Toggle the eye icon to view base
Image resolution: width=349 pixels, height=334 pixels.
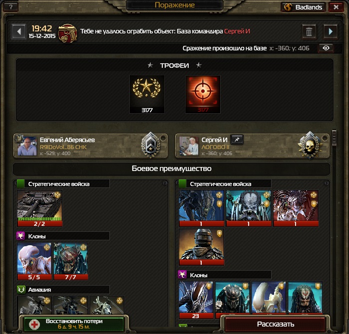point(326,48)
